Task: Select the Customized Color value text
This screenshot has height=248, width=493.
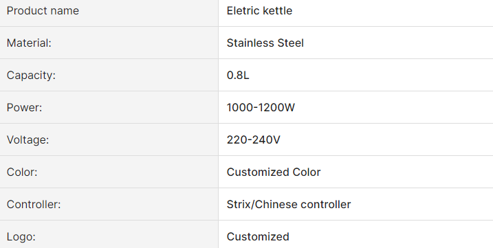Action: click(x=274, y=172)
